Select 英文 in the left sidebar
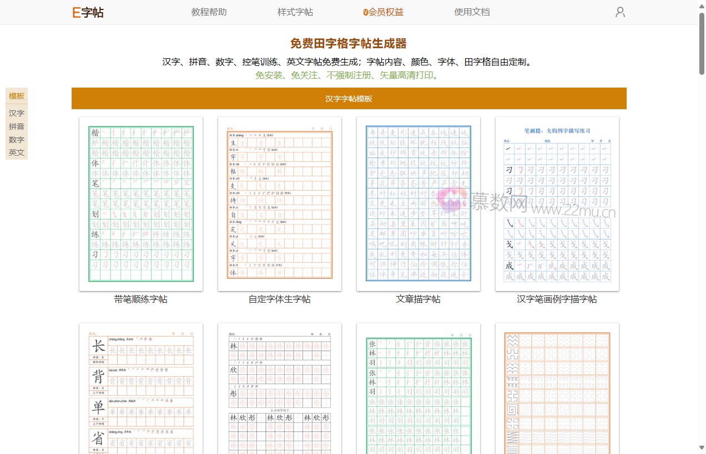This screenshot has height=454, width=706. click(x=16, y=152)
